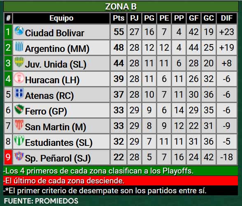Open the Sp. Peñarol (SJ) team name
Image resolution: width=242 pixels, height=206 pixels.
coord(58,158)
